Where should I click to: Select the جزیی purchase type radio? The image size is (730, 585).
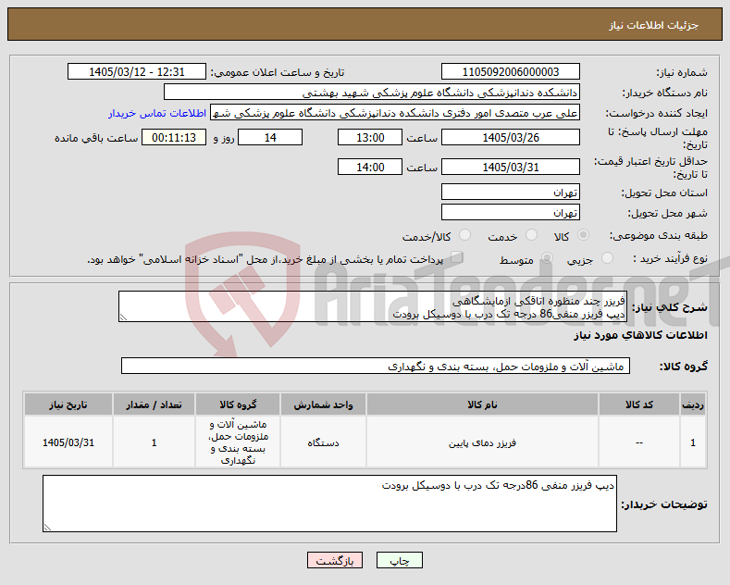point(607,258)
